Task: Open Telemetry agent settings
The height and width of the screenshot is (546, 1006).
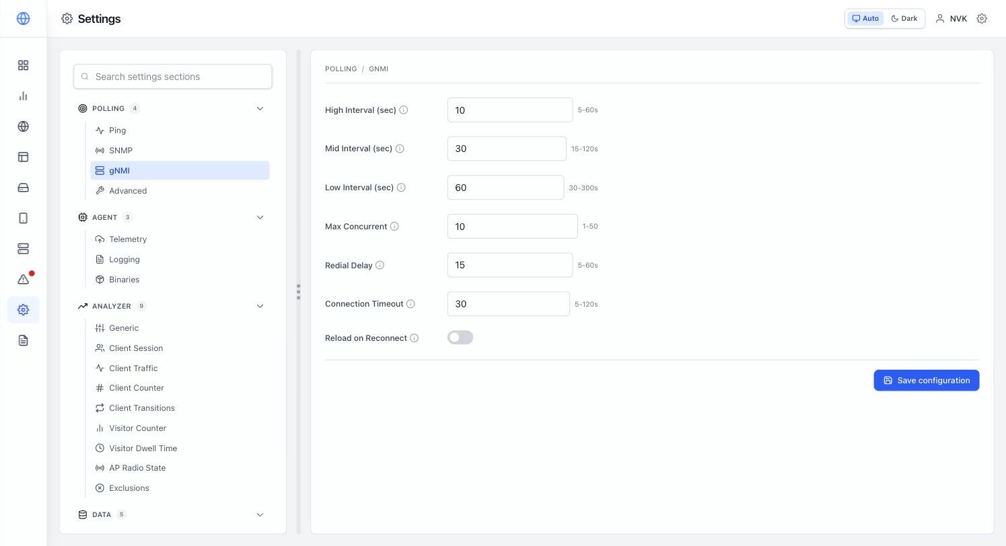Action: point(180,239)
